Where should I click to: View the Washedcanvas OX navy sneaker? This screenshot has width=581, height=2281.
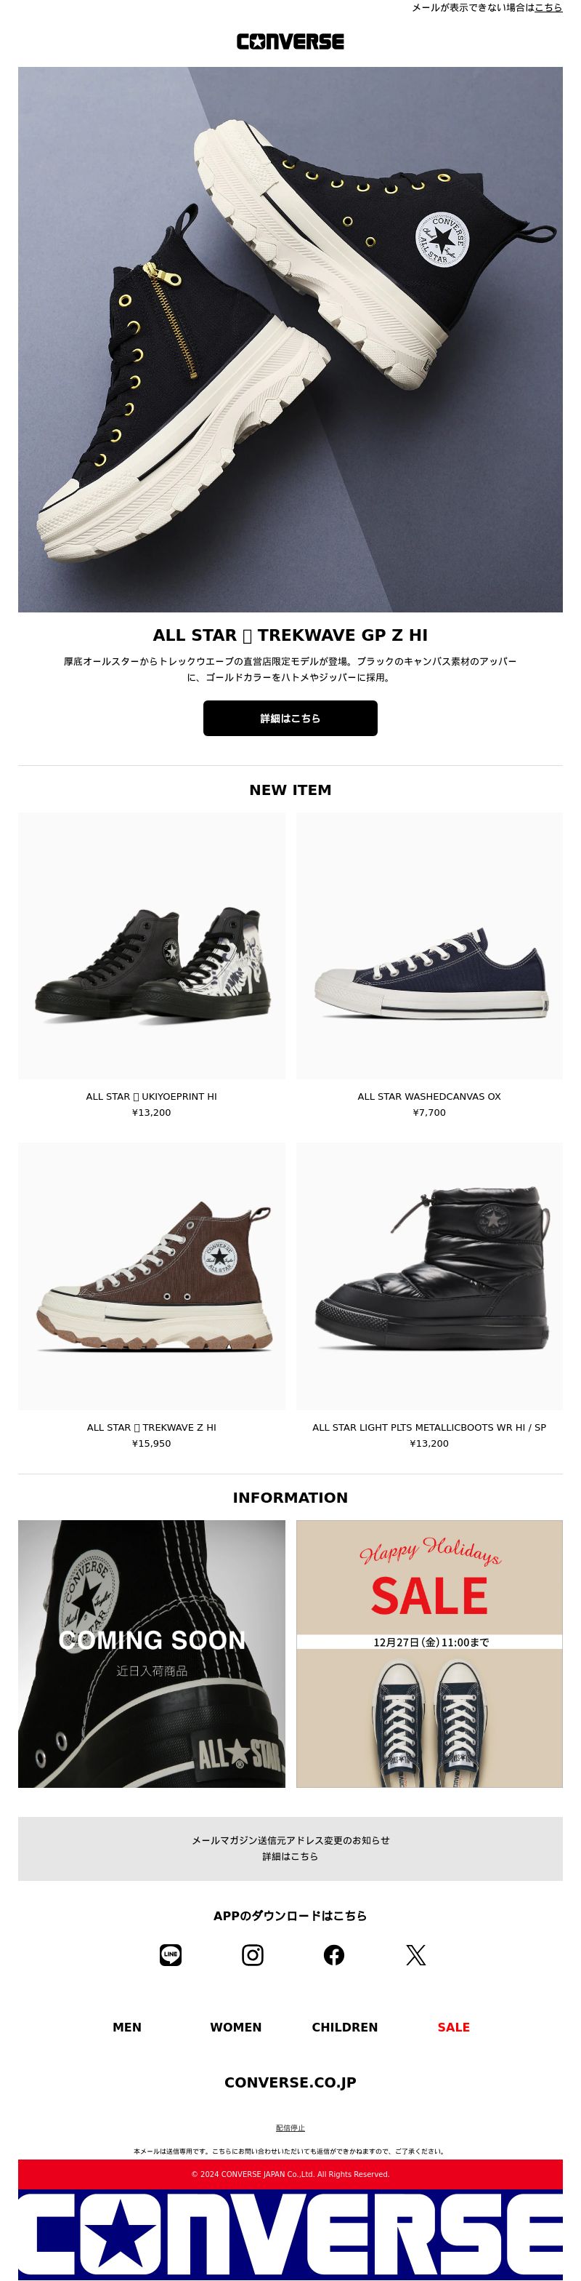429,946
